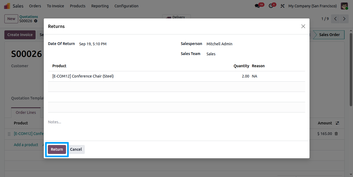
Task: Open the activities clock icon
Action: (271, 6)
